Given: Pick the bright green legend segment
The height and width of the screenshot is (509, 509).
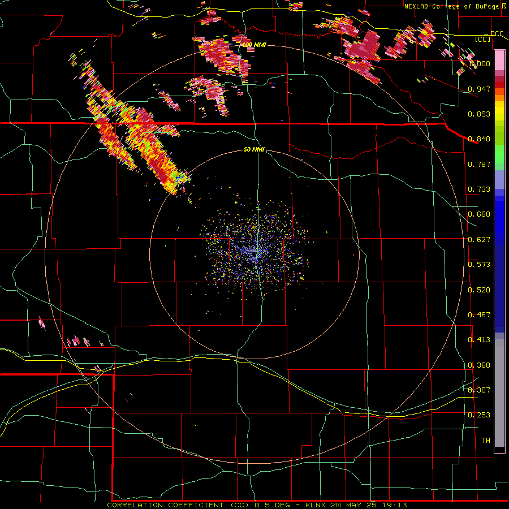Looking at the screenshot, I should (499, 154).
